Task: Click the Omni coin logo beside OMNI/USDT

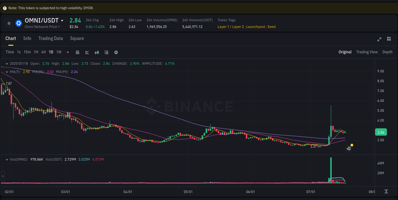Action: click(18, 23)
